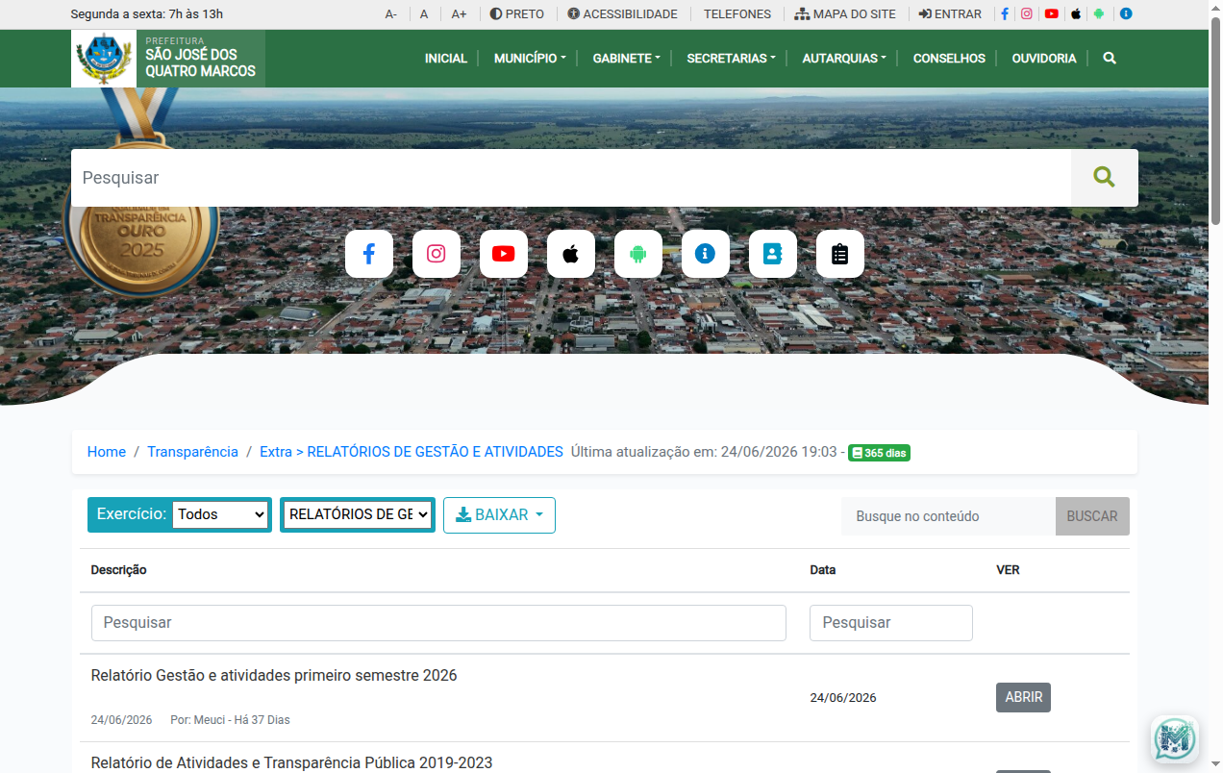Click the blue info icon in the top bar

click(x=1126, y=14)
